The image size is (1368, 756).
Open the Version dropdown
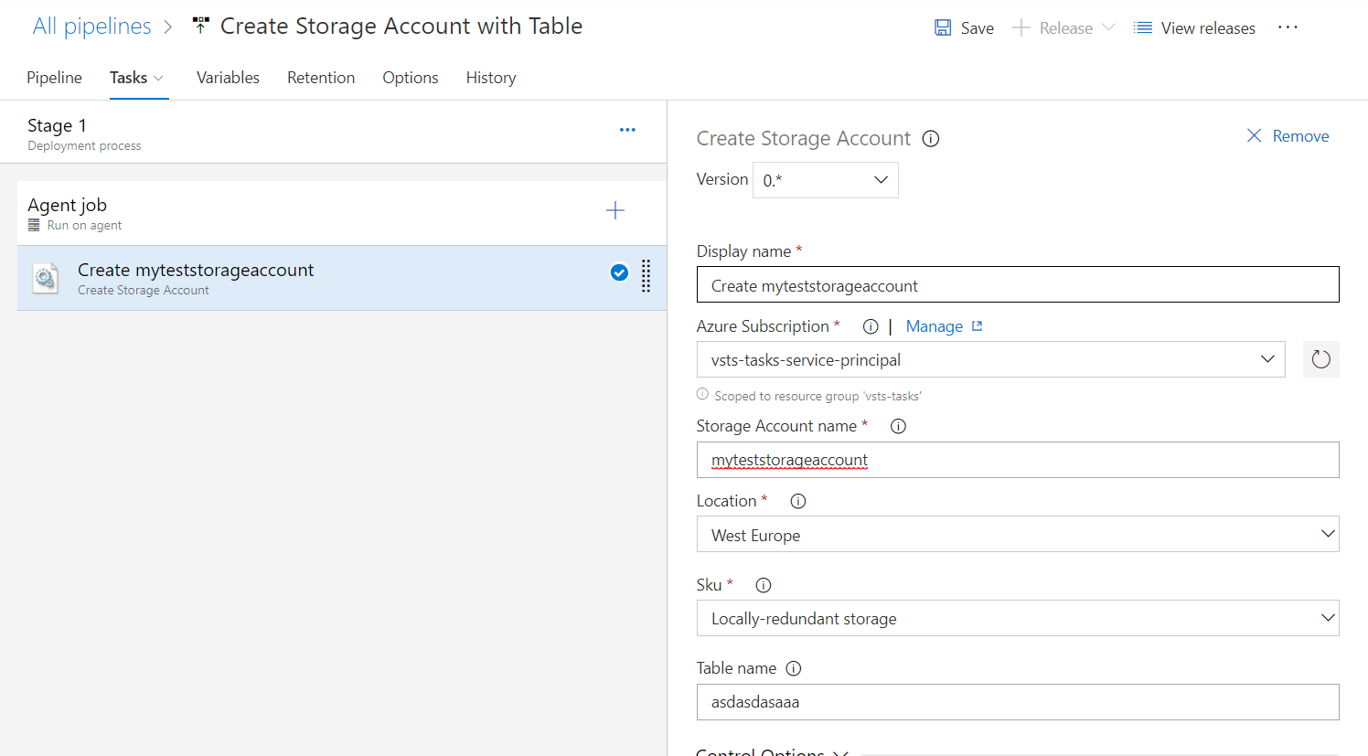[825, 180]
